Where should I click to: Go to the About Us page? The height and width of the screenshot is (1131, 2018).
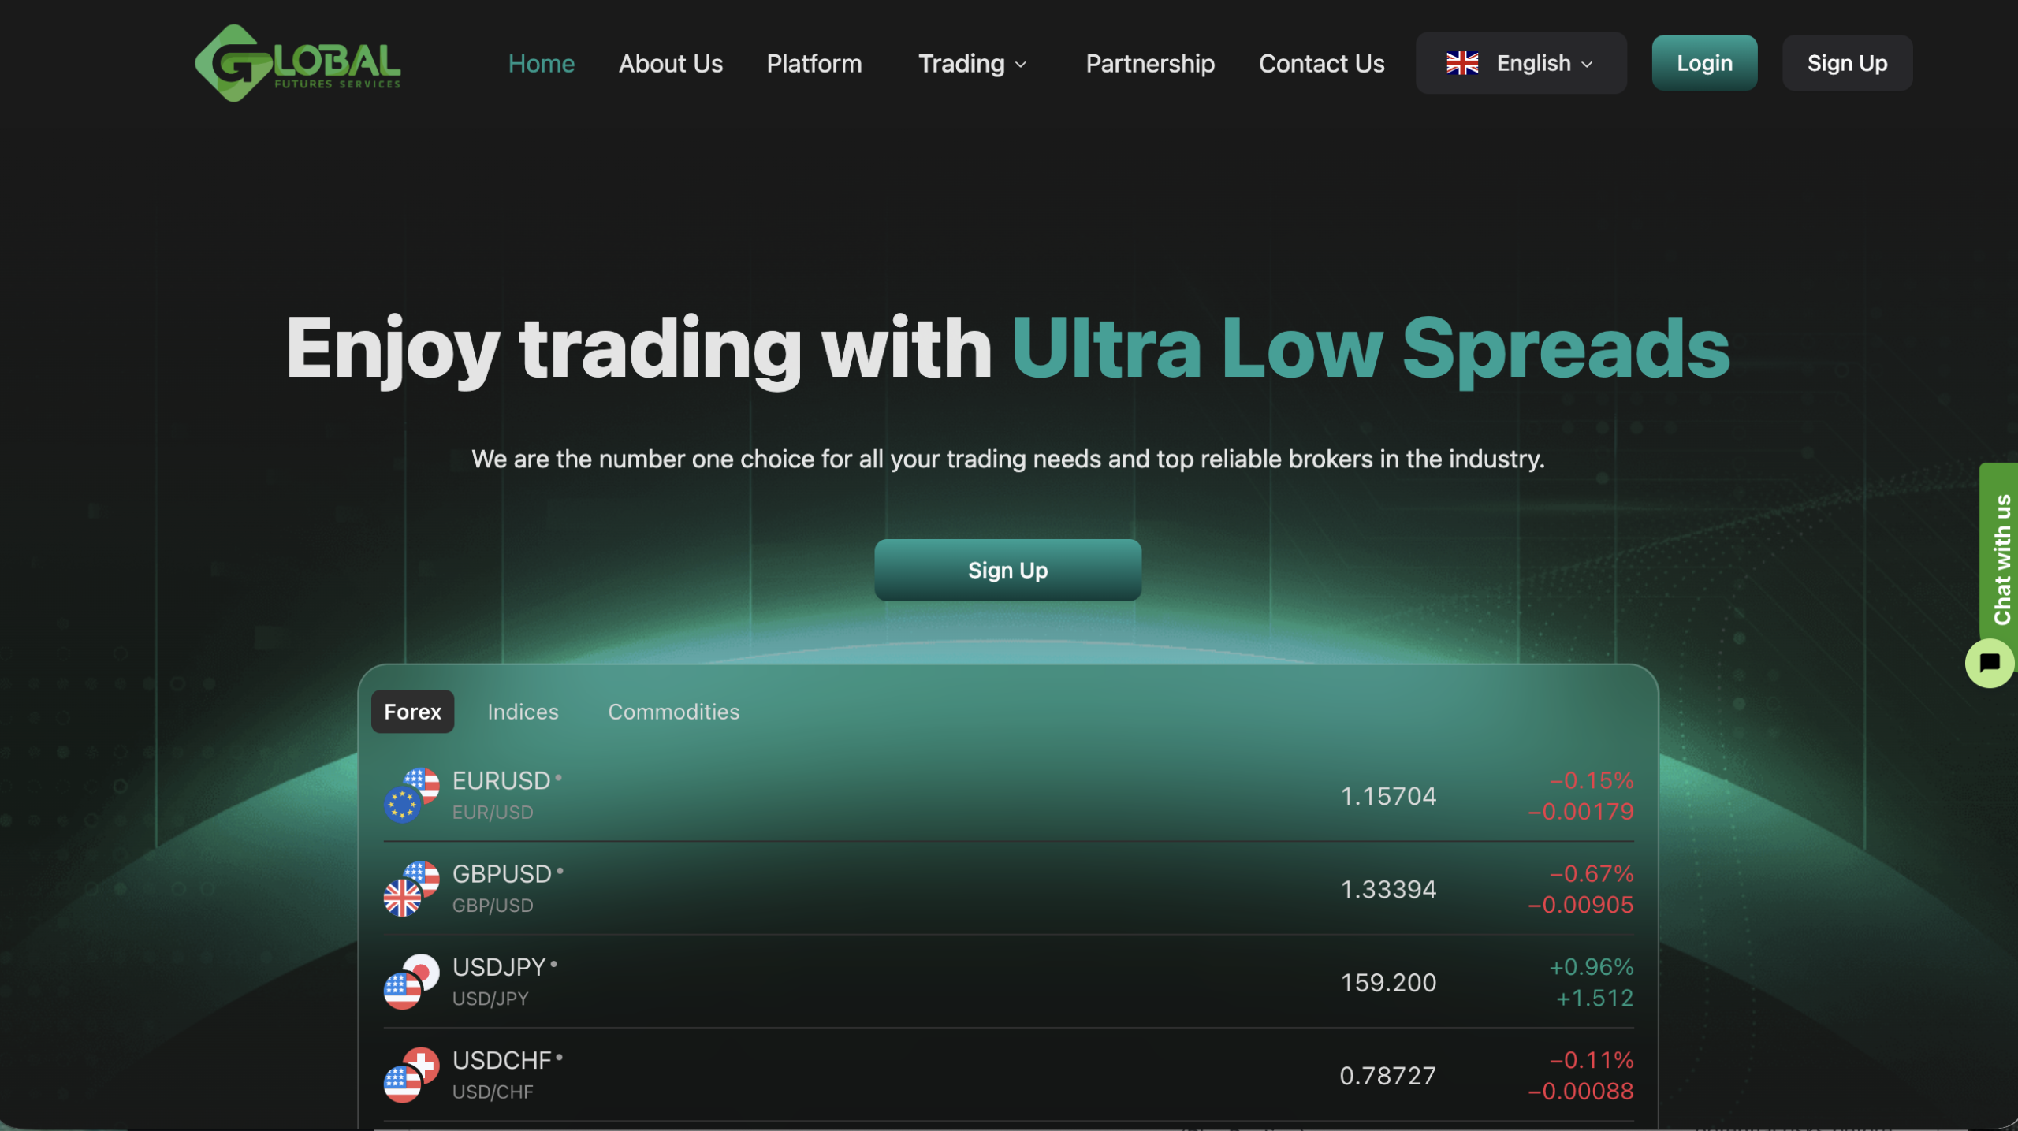coord(670,63)
